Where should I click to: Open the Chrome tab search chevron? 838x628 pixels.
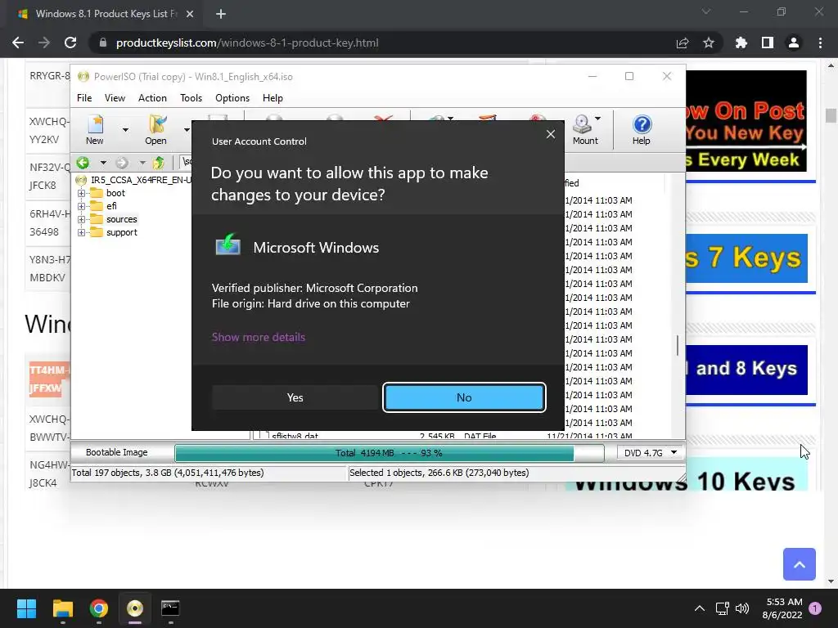pyautogui.click(x=706, y=11)
